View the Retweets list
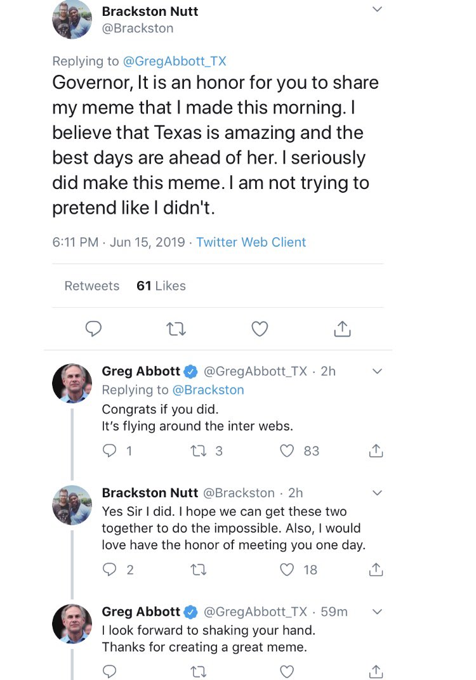The width and height of the screenshot is (476, 680). coord(92,286)
